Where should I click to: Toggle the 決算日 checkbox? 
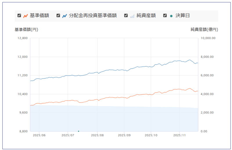click(165, 16)
